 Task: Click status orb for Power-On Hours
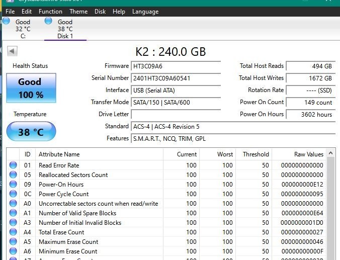click(13, 184)
